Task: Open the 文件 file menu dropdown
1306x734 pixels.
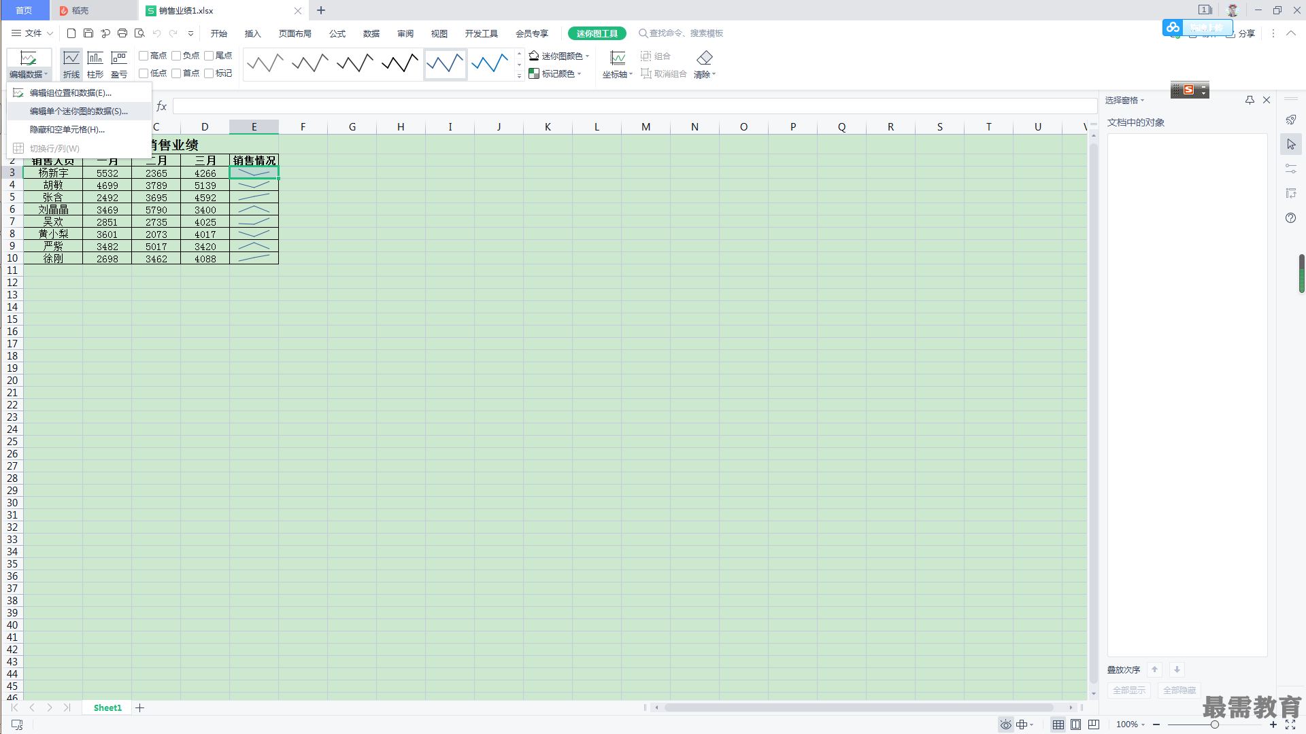Action: click(32, 33)
